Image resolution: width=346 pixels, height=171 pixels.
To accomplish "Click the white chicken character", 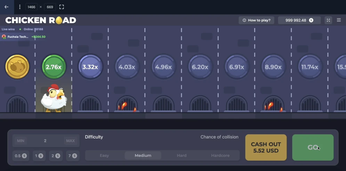I will tap(54, 98).
